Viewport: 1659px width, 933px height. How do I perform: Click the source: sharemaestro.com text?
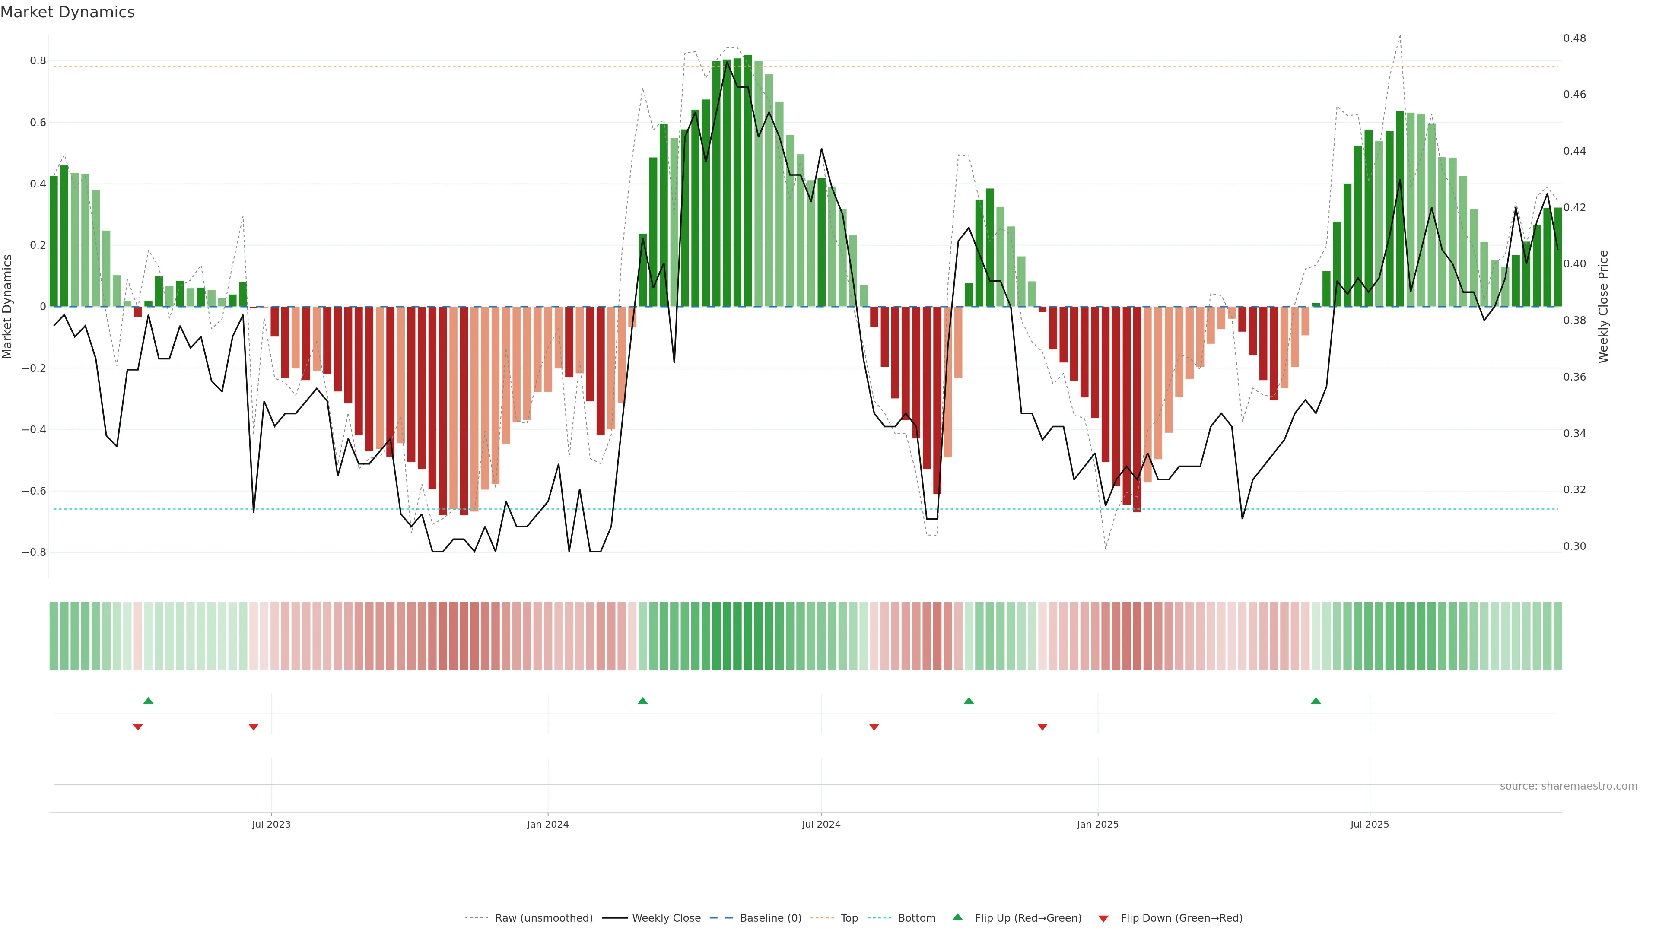click(x=1568, y=786)
